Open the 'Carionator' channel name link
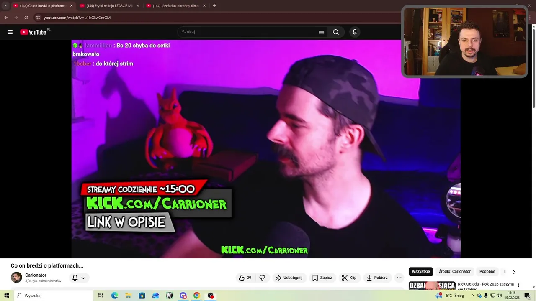The image size is (536, 301). [36, 275]
